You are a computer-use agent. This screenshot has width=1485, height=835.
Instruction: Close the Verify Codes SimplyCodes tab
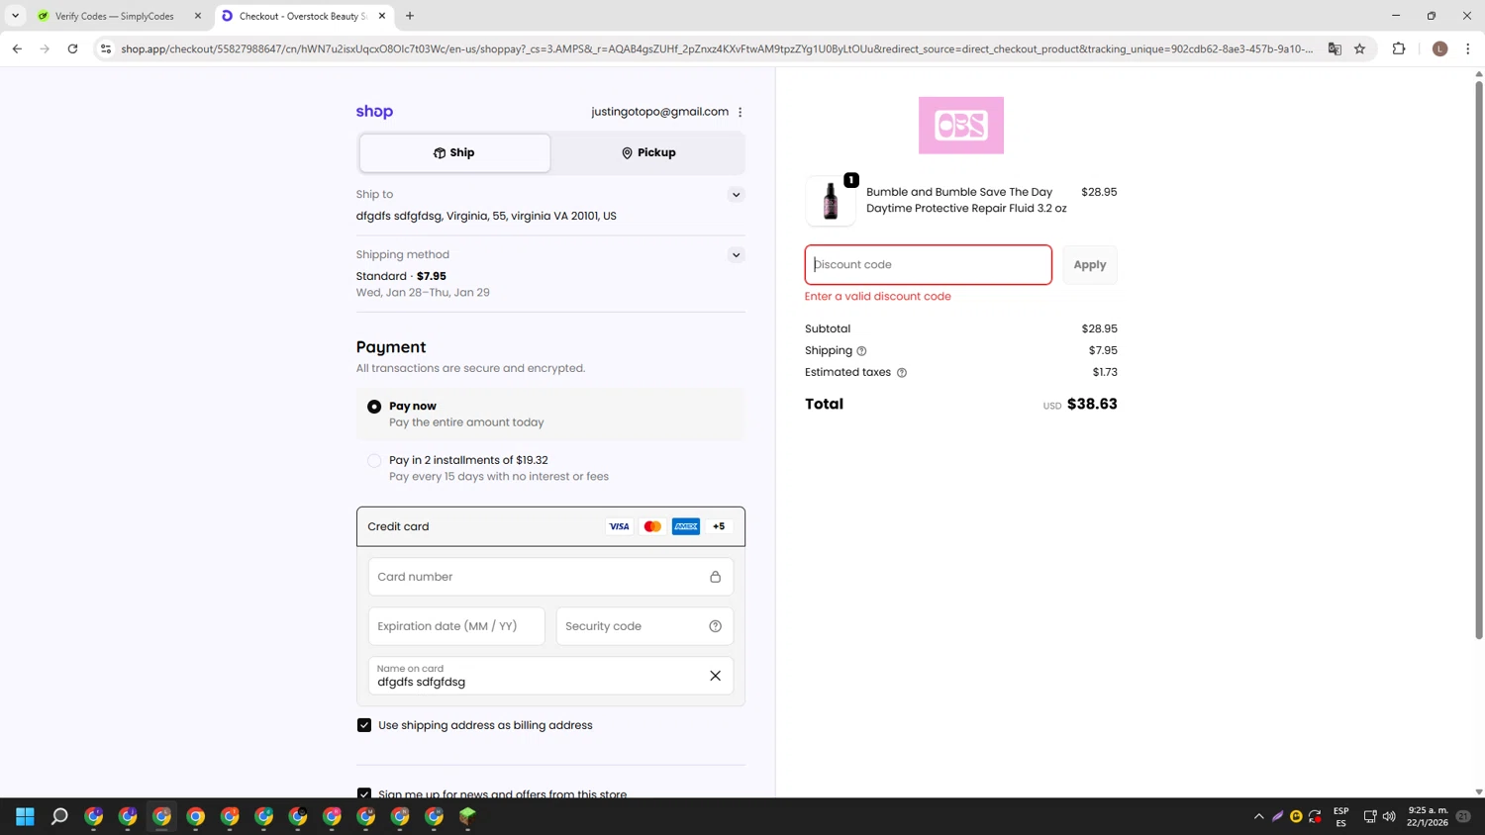coord(198,16)
